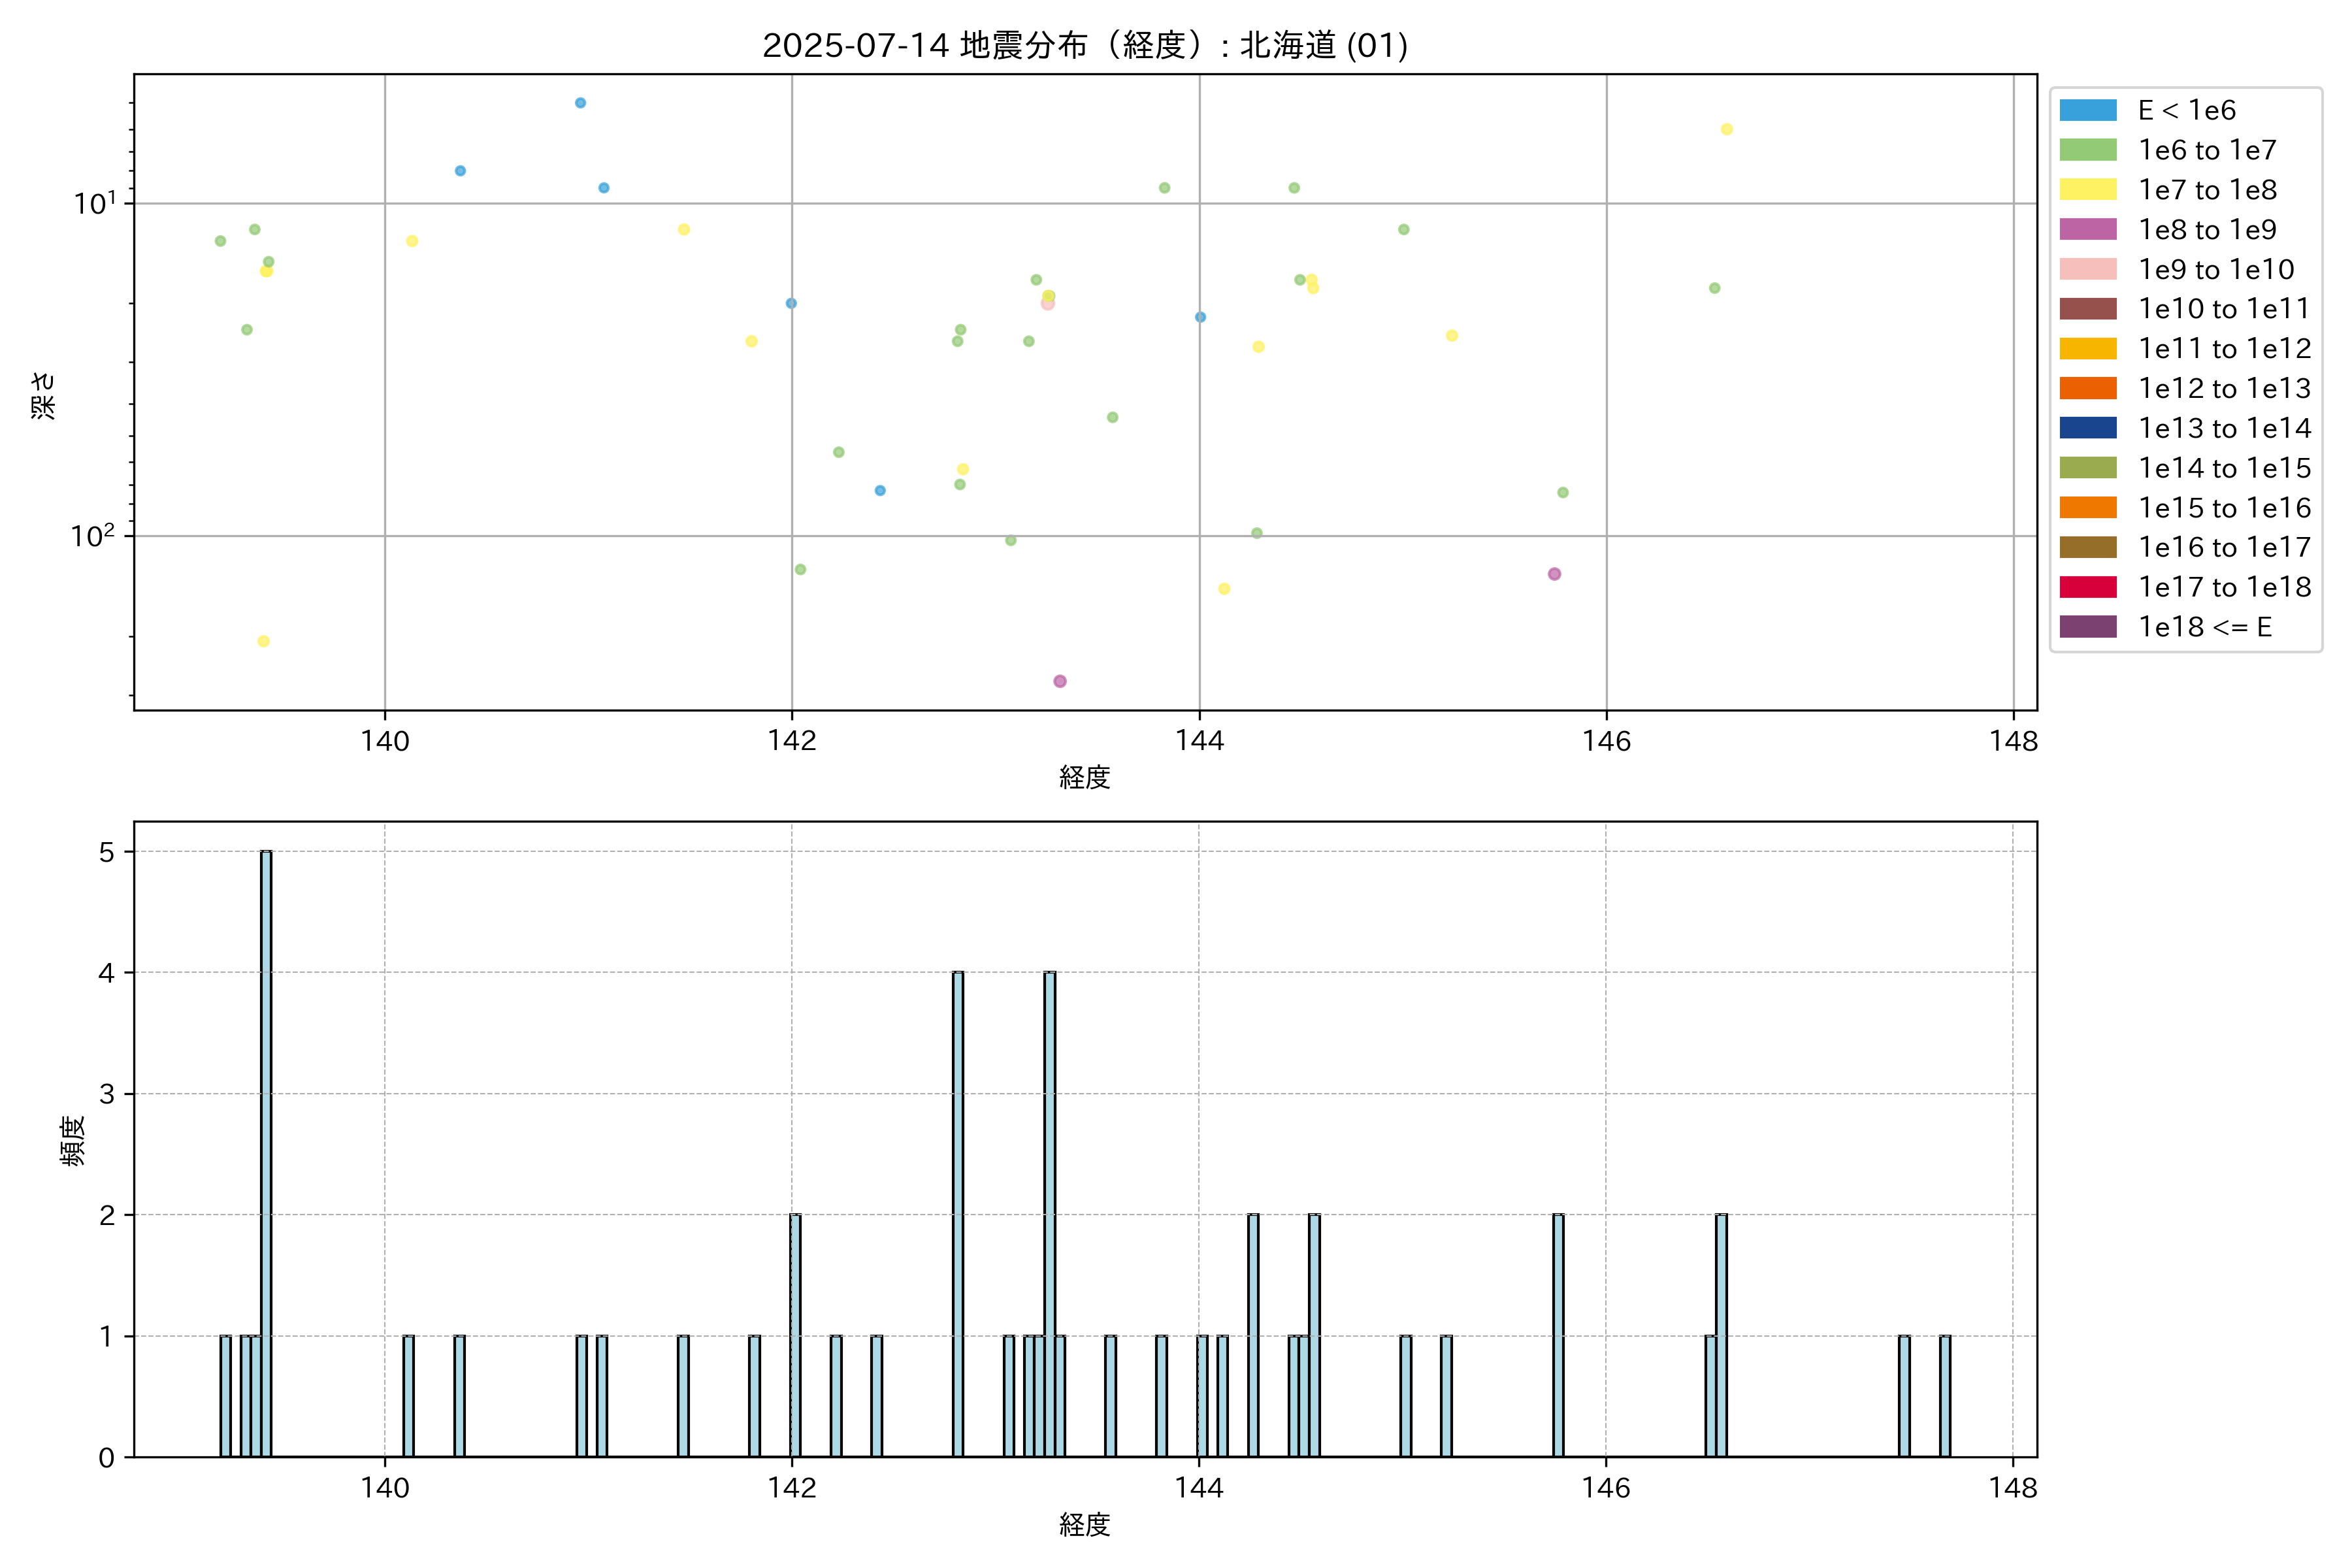Click the histogram bar at longitude 142
Screen dimensions: 2352x1568
click(795, 1335)
